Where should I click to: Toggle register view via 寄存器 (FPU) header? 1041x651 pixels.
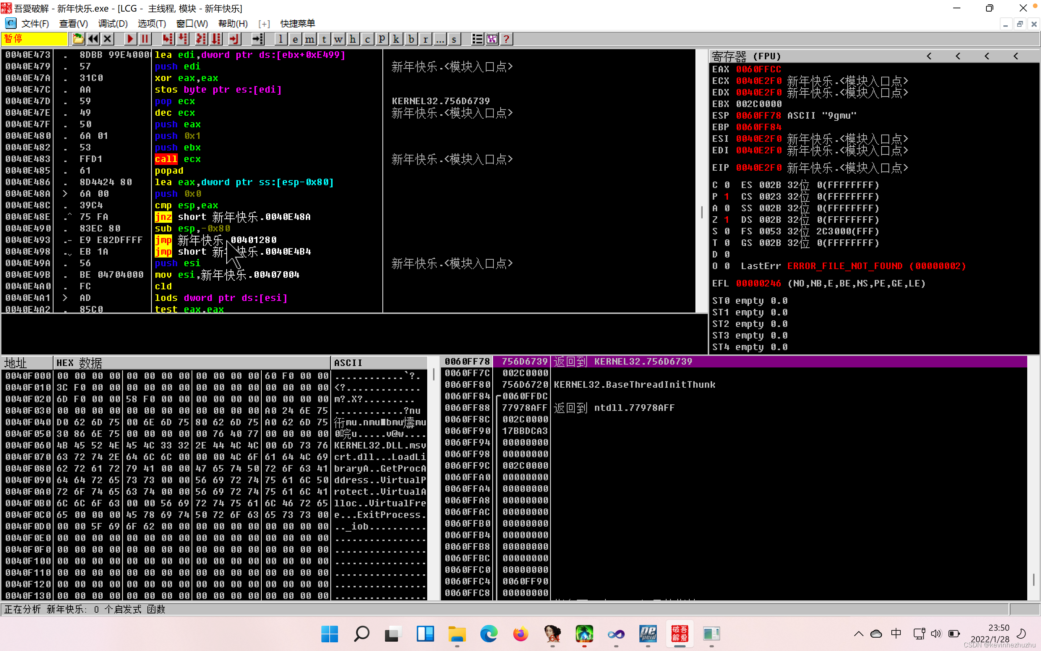coord(746,56)
